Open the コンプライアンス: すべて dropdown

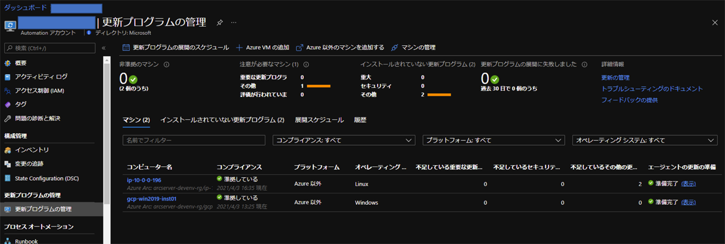point(344,140)
